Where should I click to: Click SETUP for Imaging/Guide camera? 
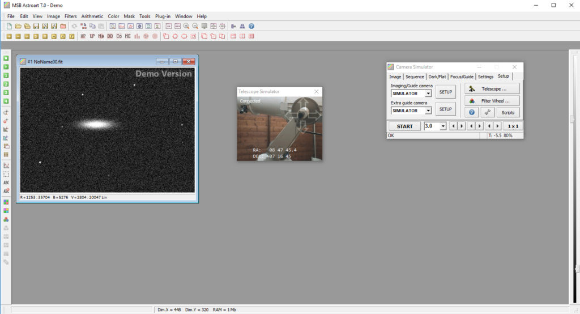[445, 92]
